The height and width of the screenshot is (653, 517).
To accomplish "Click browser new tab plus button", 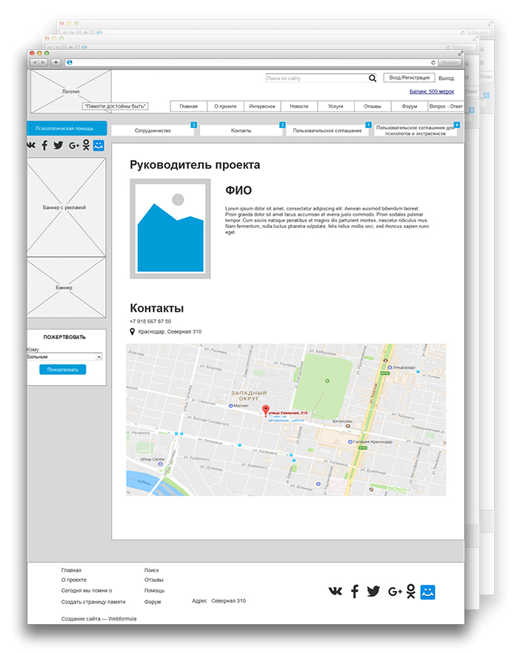I will (56, 62).
